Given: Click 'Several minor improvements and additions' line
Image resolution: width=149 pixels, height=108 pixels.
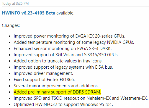Looking at the screenshot, I should (x=56, y=86).
